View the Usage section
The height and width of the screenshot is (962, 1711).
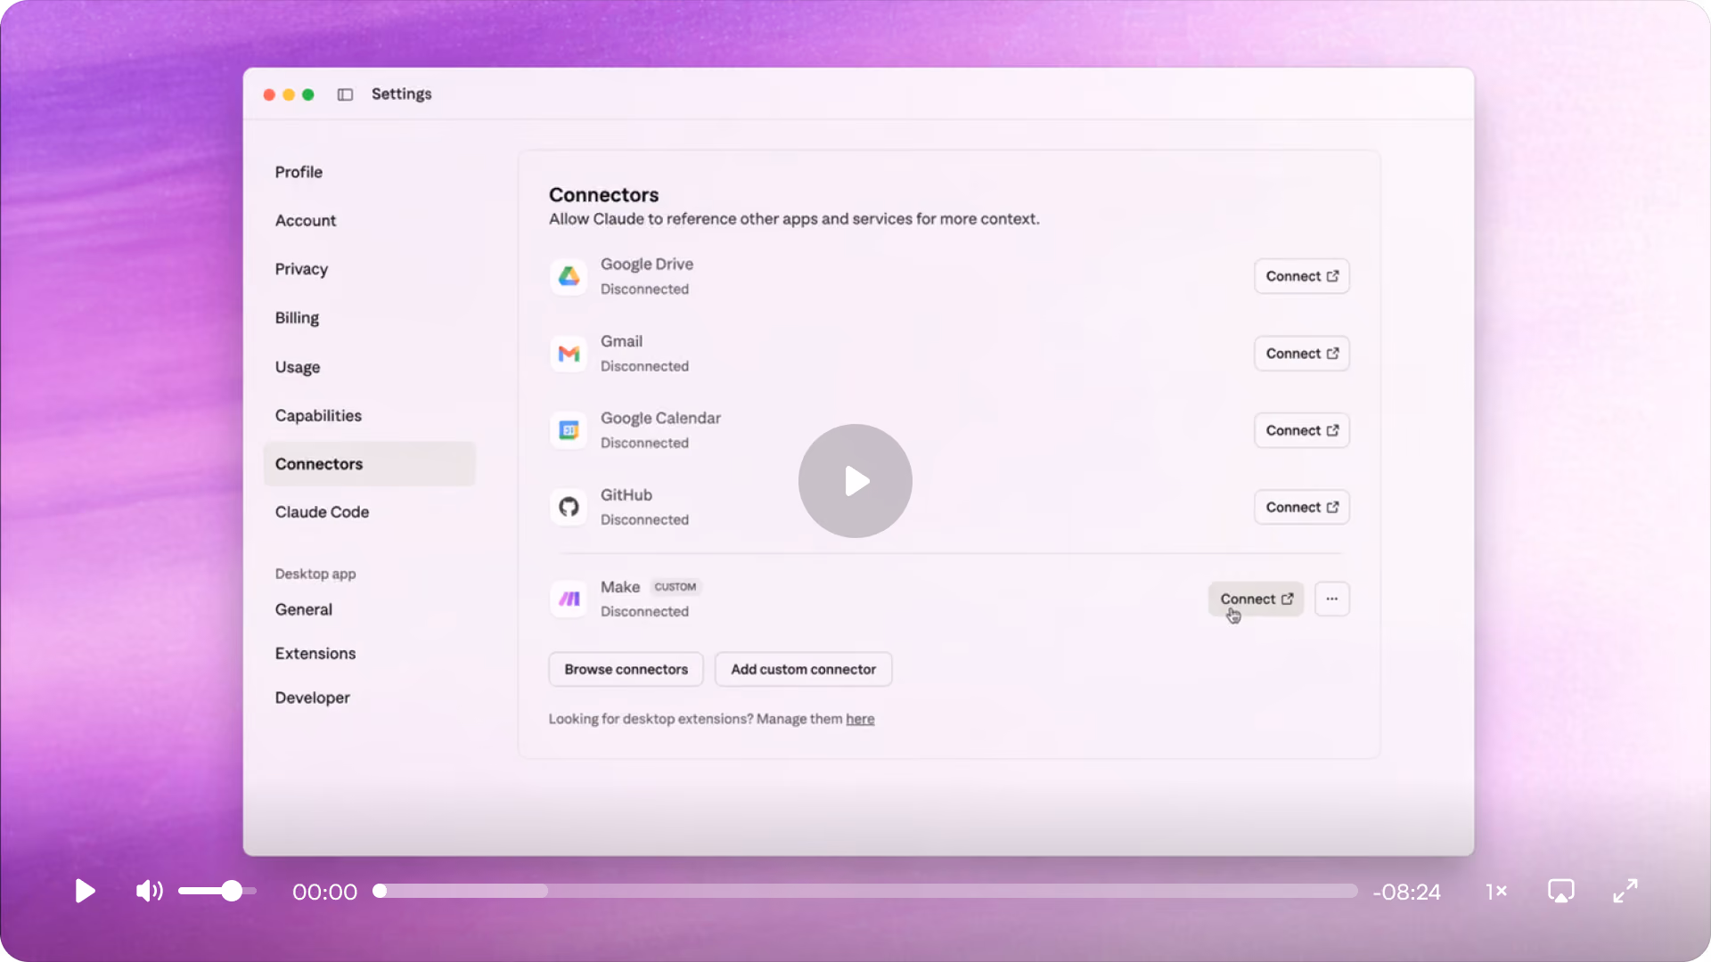pos(298,367)
